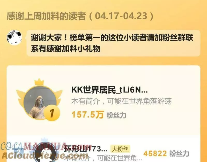Open profile KK世界居民_tLi6N...
This screenshot has height=162, width=207.
[109, 90]
